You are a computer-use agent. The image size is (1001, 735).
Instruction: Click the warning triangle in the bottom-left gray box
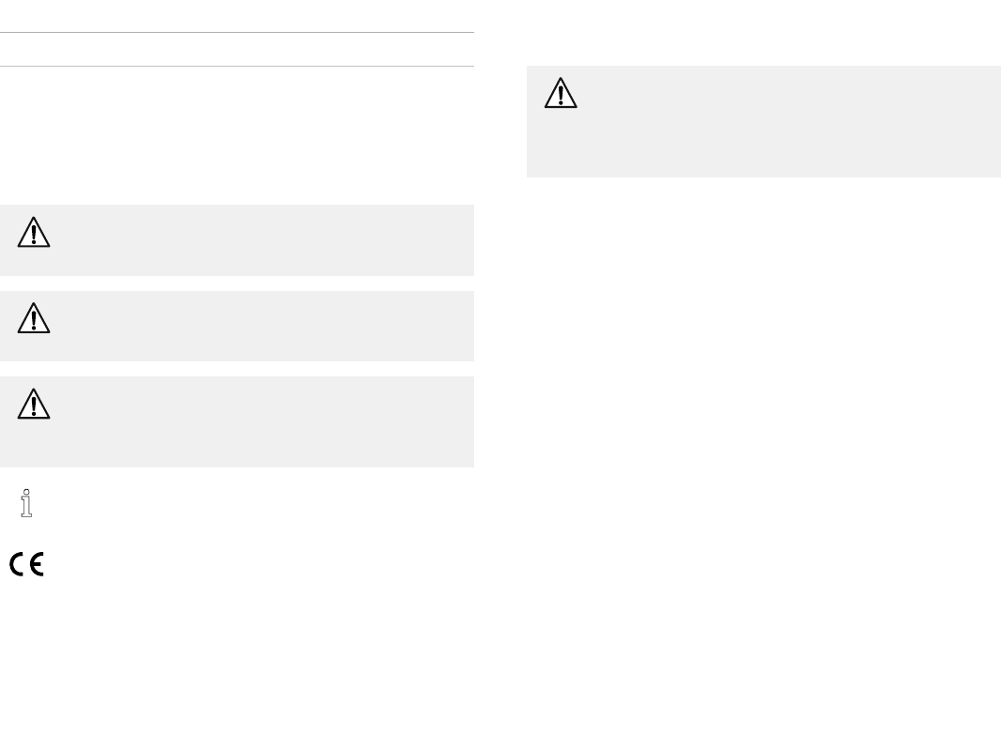[x=34, y=404]
